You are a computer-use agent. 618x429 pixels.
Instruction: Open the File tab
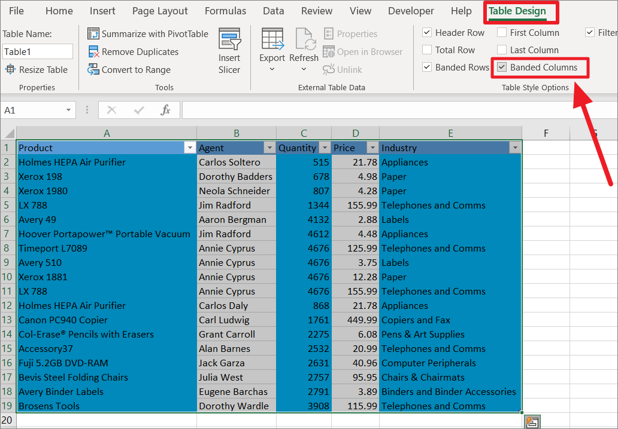(x=16, y=11)
